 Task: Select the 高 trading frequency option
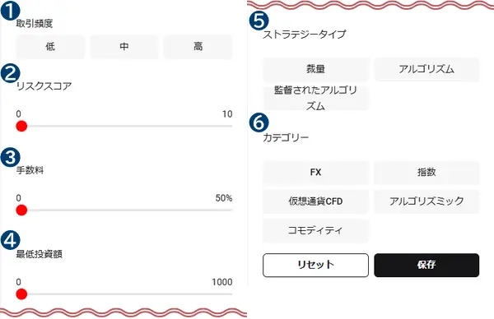[x=198, y=47]
